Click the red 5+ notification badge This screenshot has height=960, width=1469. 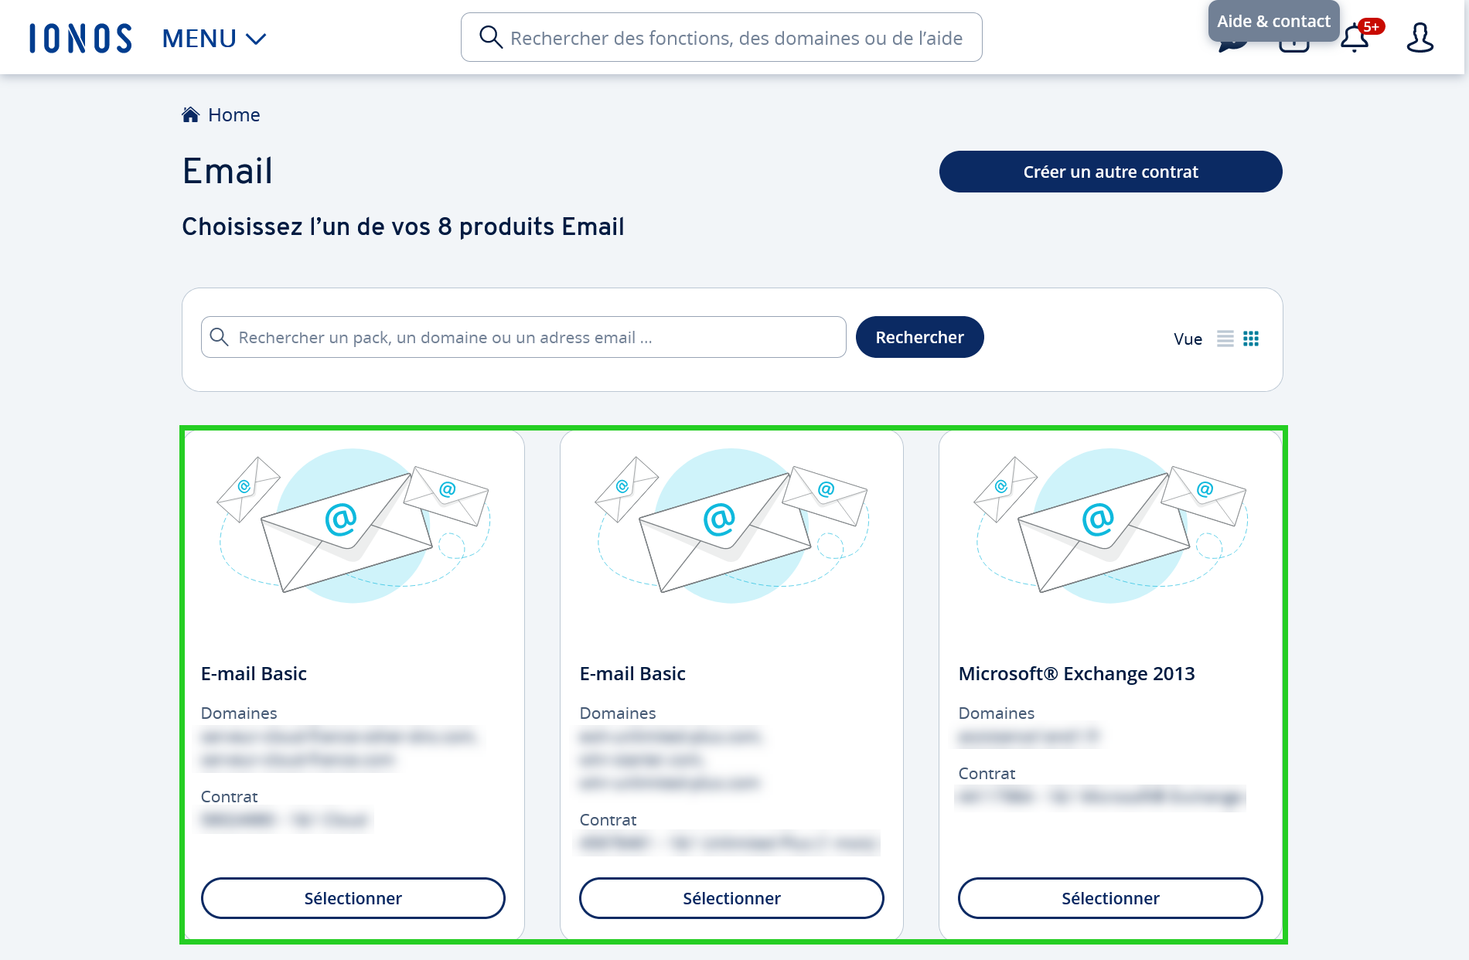pos(1372,26)
